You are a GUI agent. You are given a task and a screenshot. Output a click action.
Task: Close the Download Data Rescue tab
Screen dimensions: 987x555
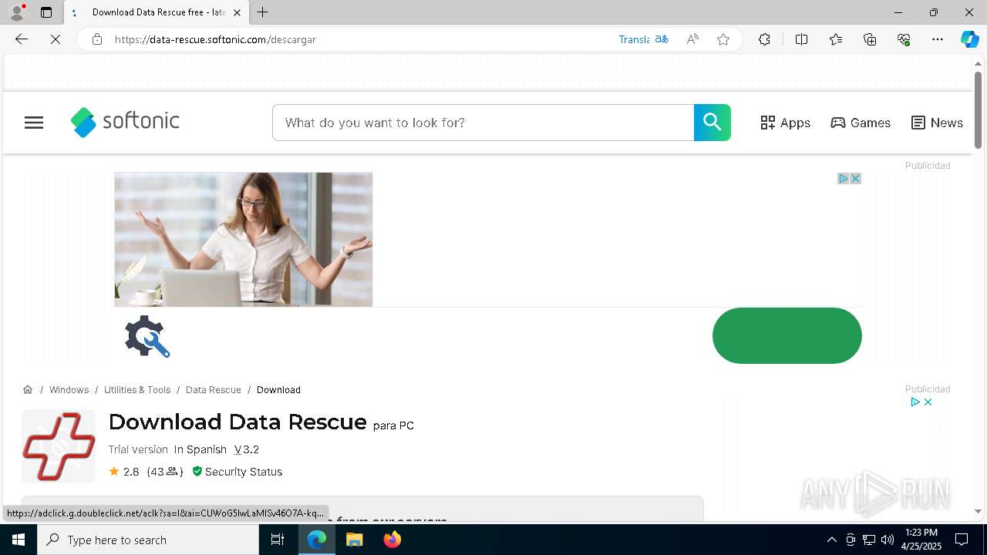pos(237,12)
